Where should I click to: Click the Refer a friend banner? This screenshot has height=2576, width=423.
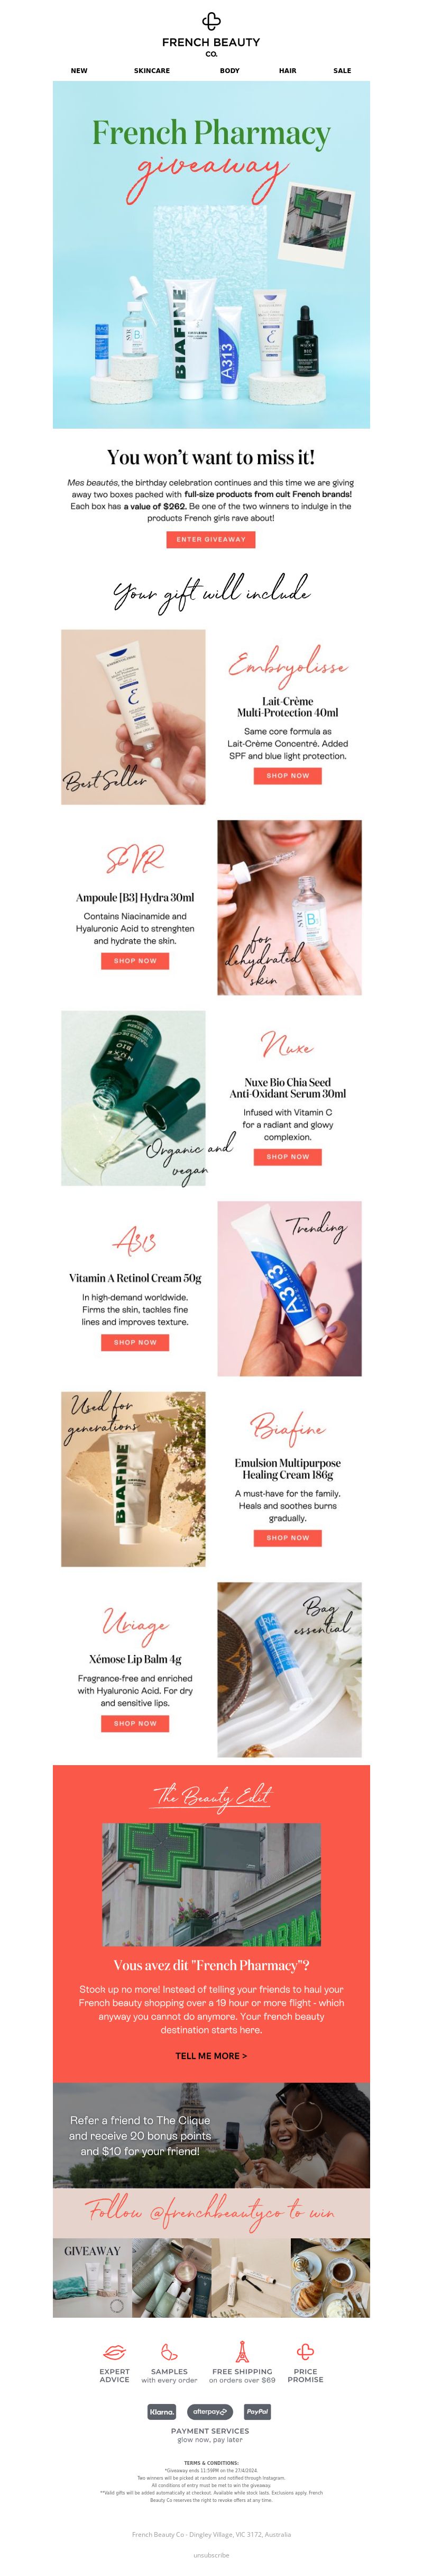211,2135
